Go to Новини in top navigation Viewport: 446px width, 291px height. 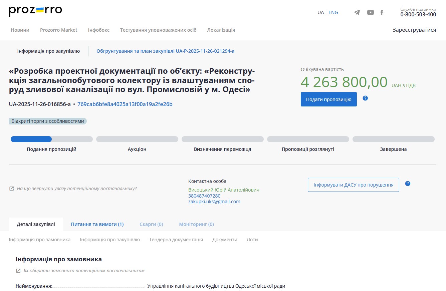point(20,30)
